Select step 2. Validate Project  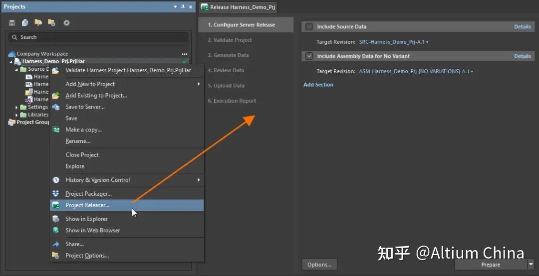coord(246,40)
